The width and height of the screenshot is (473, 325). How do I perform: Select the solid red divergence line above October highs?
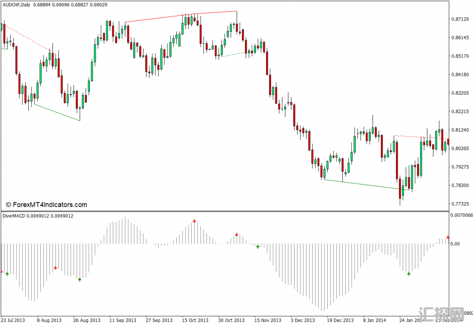point(181,16)
